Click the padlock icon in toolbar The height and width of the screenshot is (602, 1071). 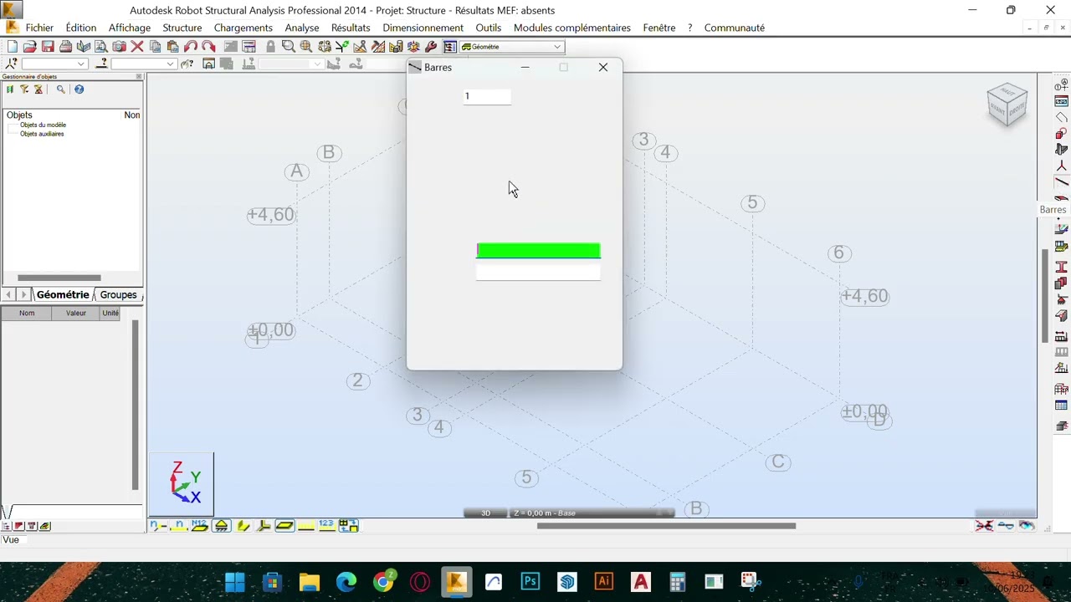click(270, 47)
